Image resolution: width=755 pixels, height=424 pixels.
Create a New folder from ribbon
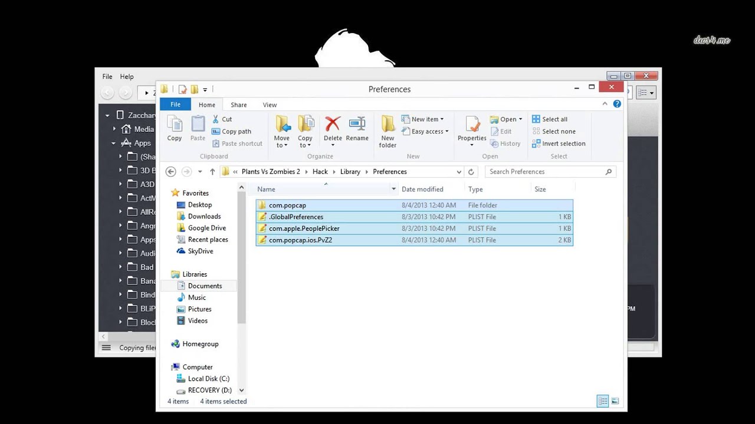click(x=388, y=131)
